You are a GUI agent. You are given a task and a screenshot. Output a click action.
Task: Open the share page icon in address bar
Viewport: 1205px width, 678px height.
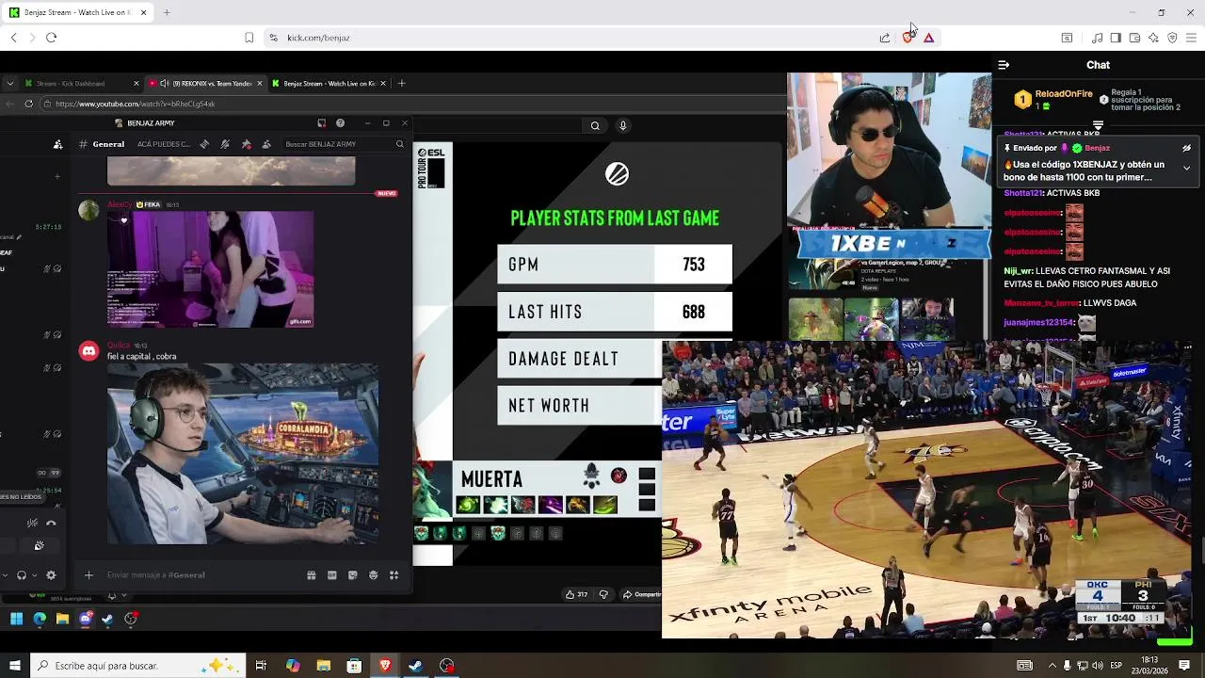click(885, 38)
